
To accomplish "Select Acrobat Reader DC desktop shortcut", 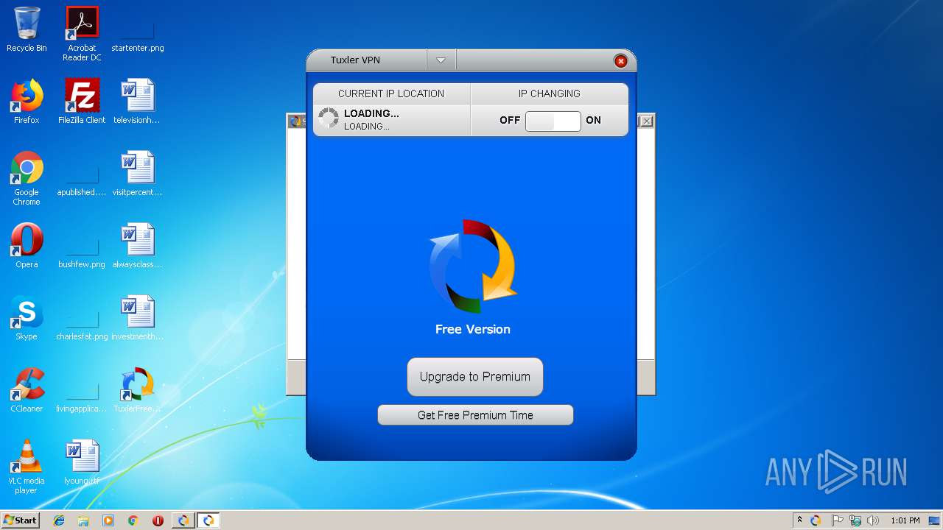I will click(x=82, y=34).
